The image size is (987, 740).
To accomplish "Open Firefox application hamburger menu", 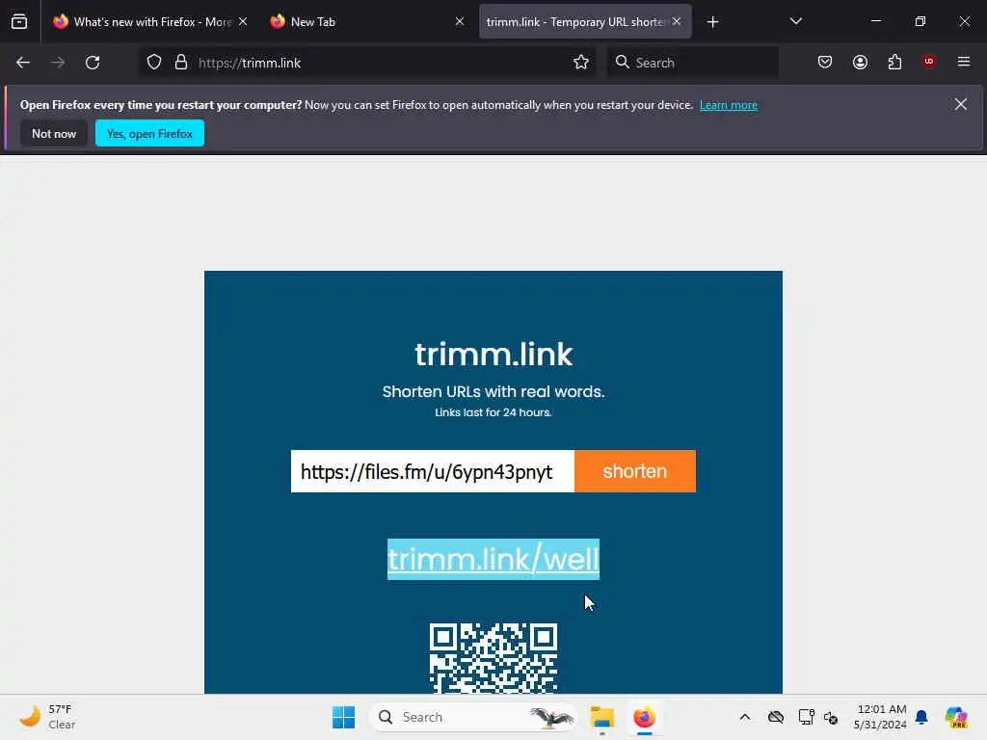I will tap(964, 62).
